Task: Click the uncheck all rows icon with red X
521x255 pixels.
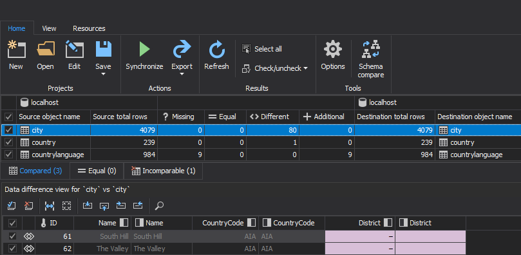Action: pyautogui.click(x=28, y=206)
